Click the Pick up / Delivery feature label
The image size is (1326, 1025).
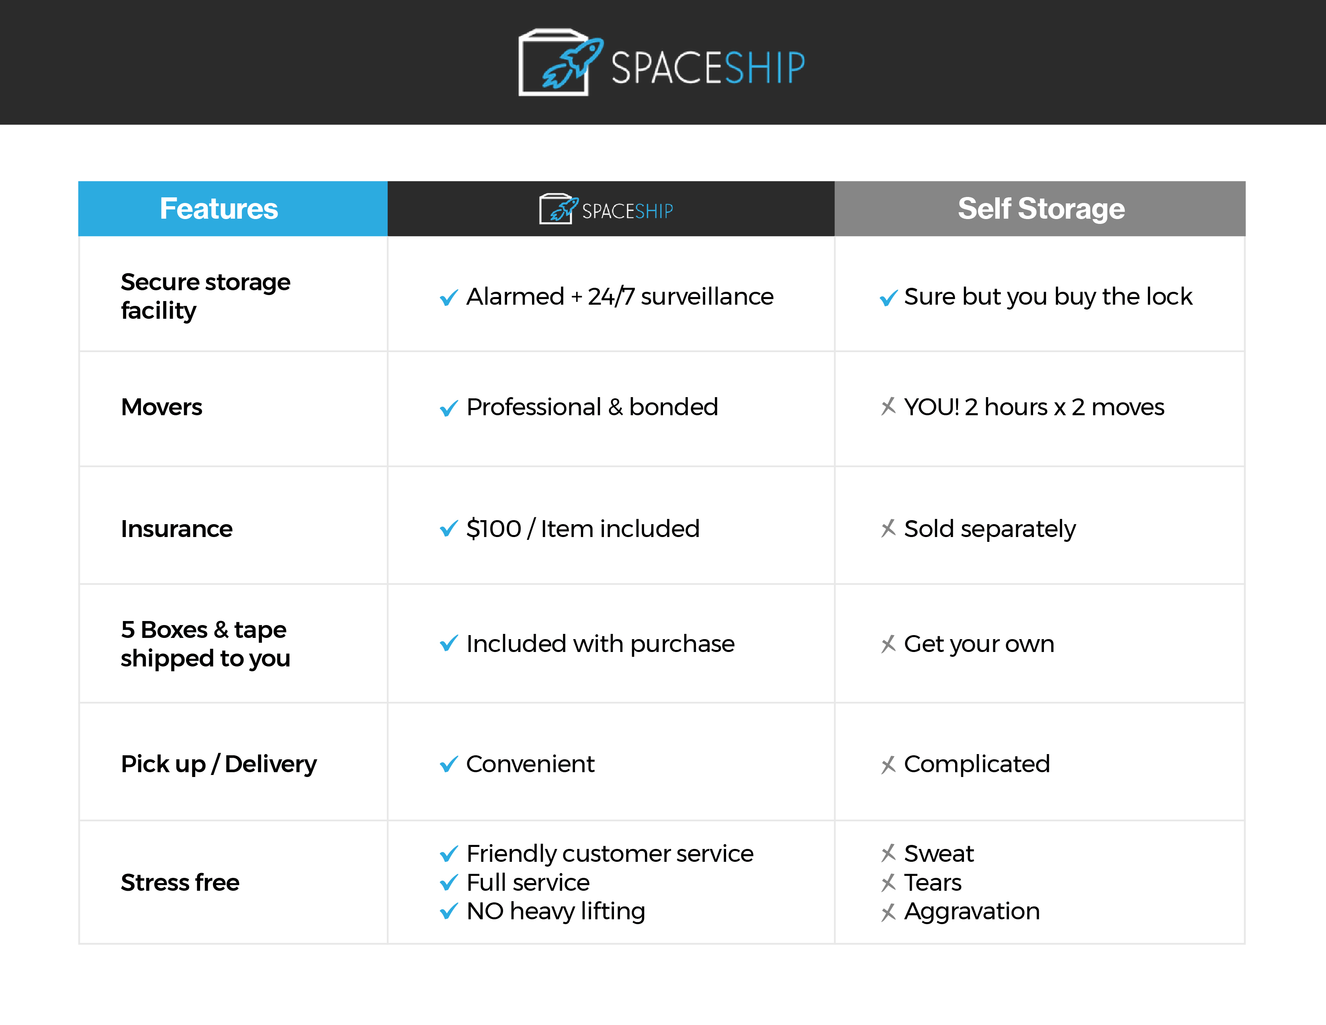219,764
